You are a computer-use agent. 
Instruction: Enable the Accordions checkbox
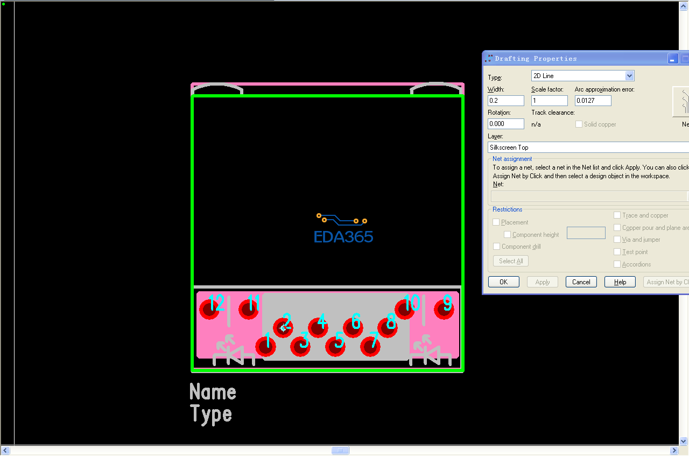(617, 264)
